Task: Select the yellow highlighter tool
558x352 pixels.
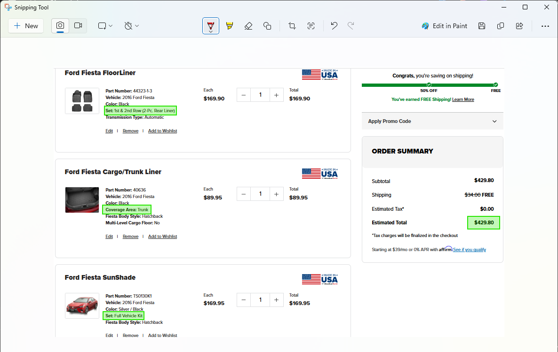Action: coord(230,26)
